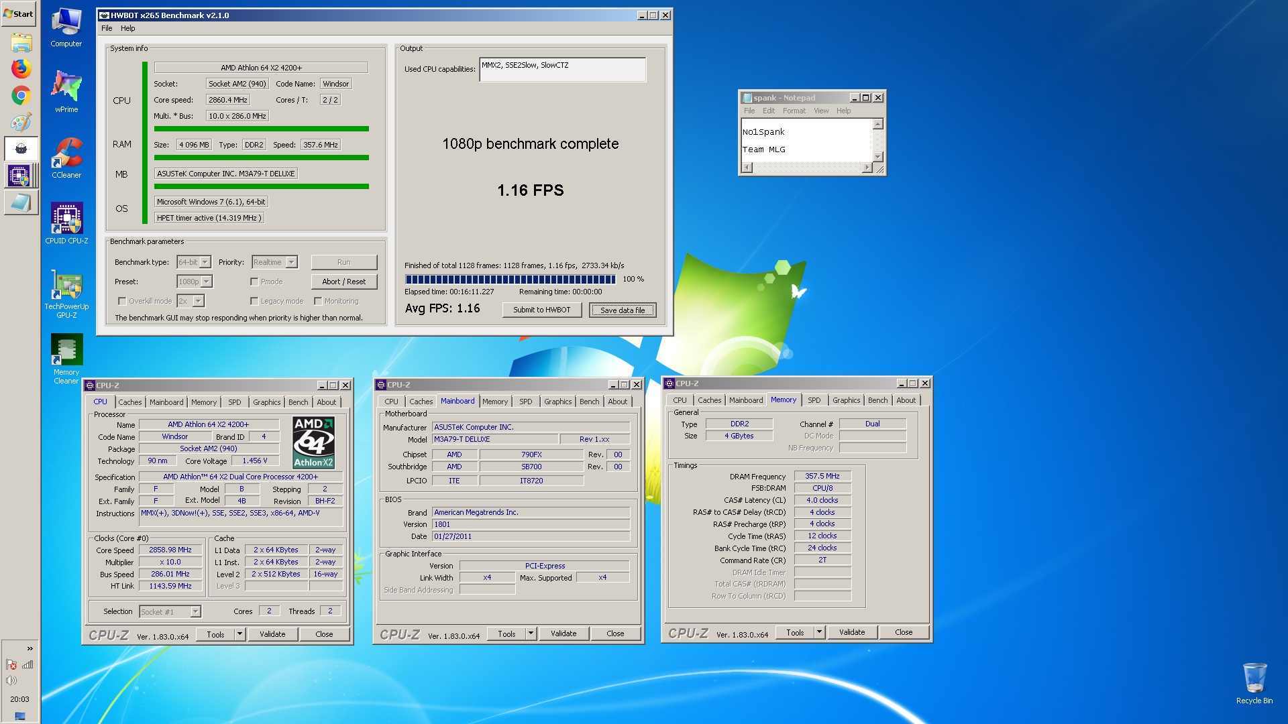Open the File menu in HWBOT x265

tap(107, 28)
